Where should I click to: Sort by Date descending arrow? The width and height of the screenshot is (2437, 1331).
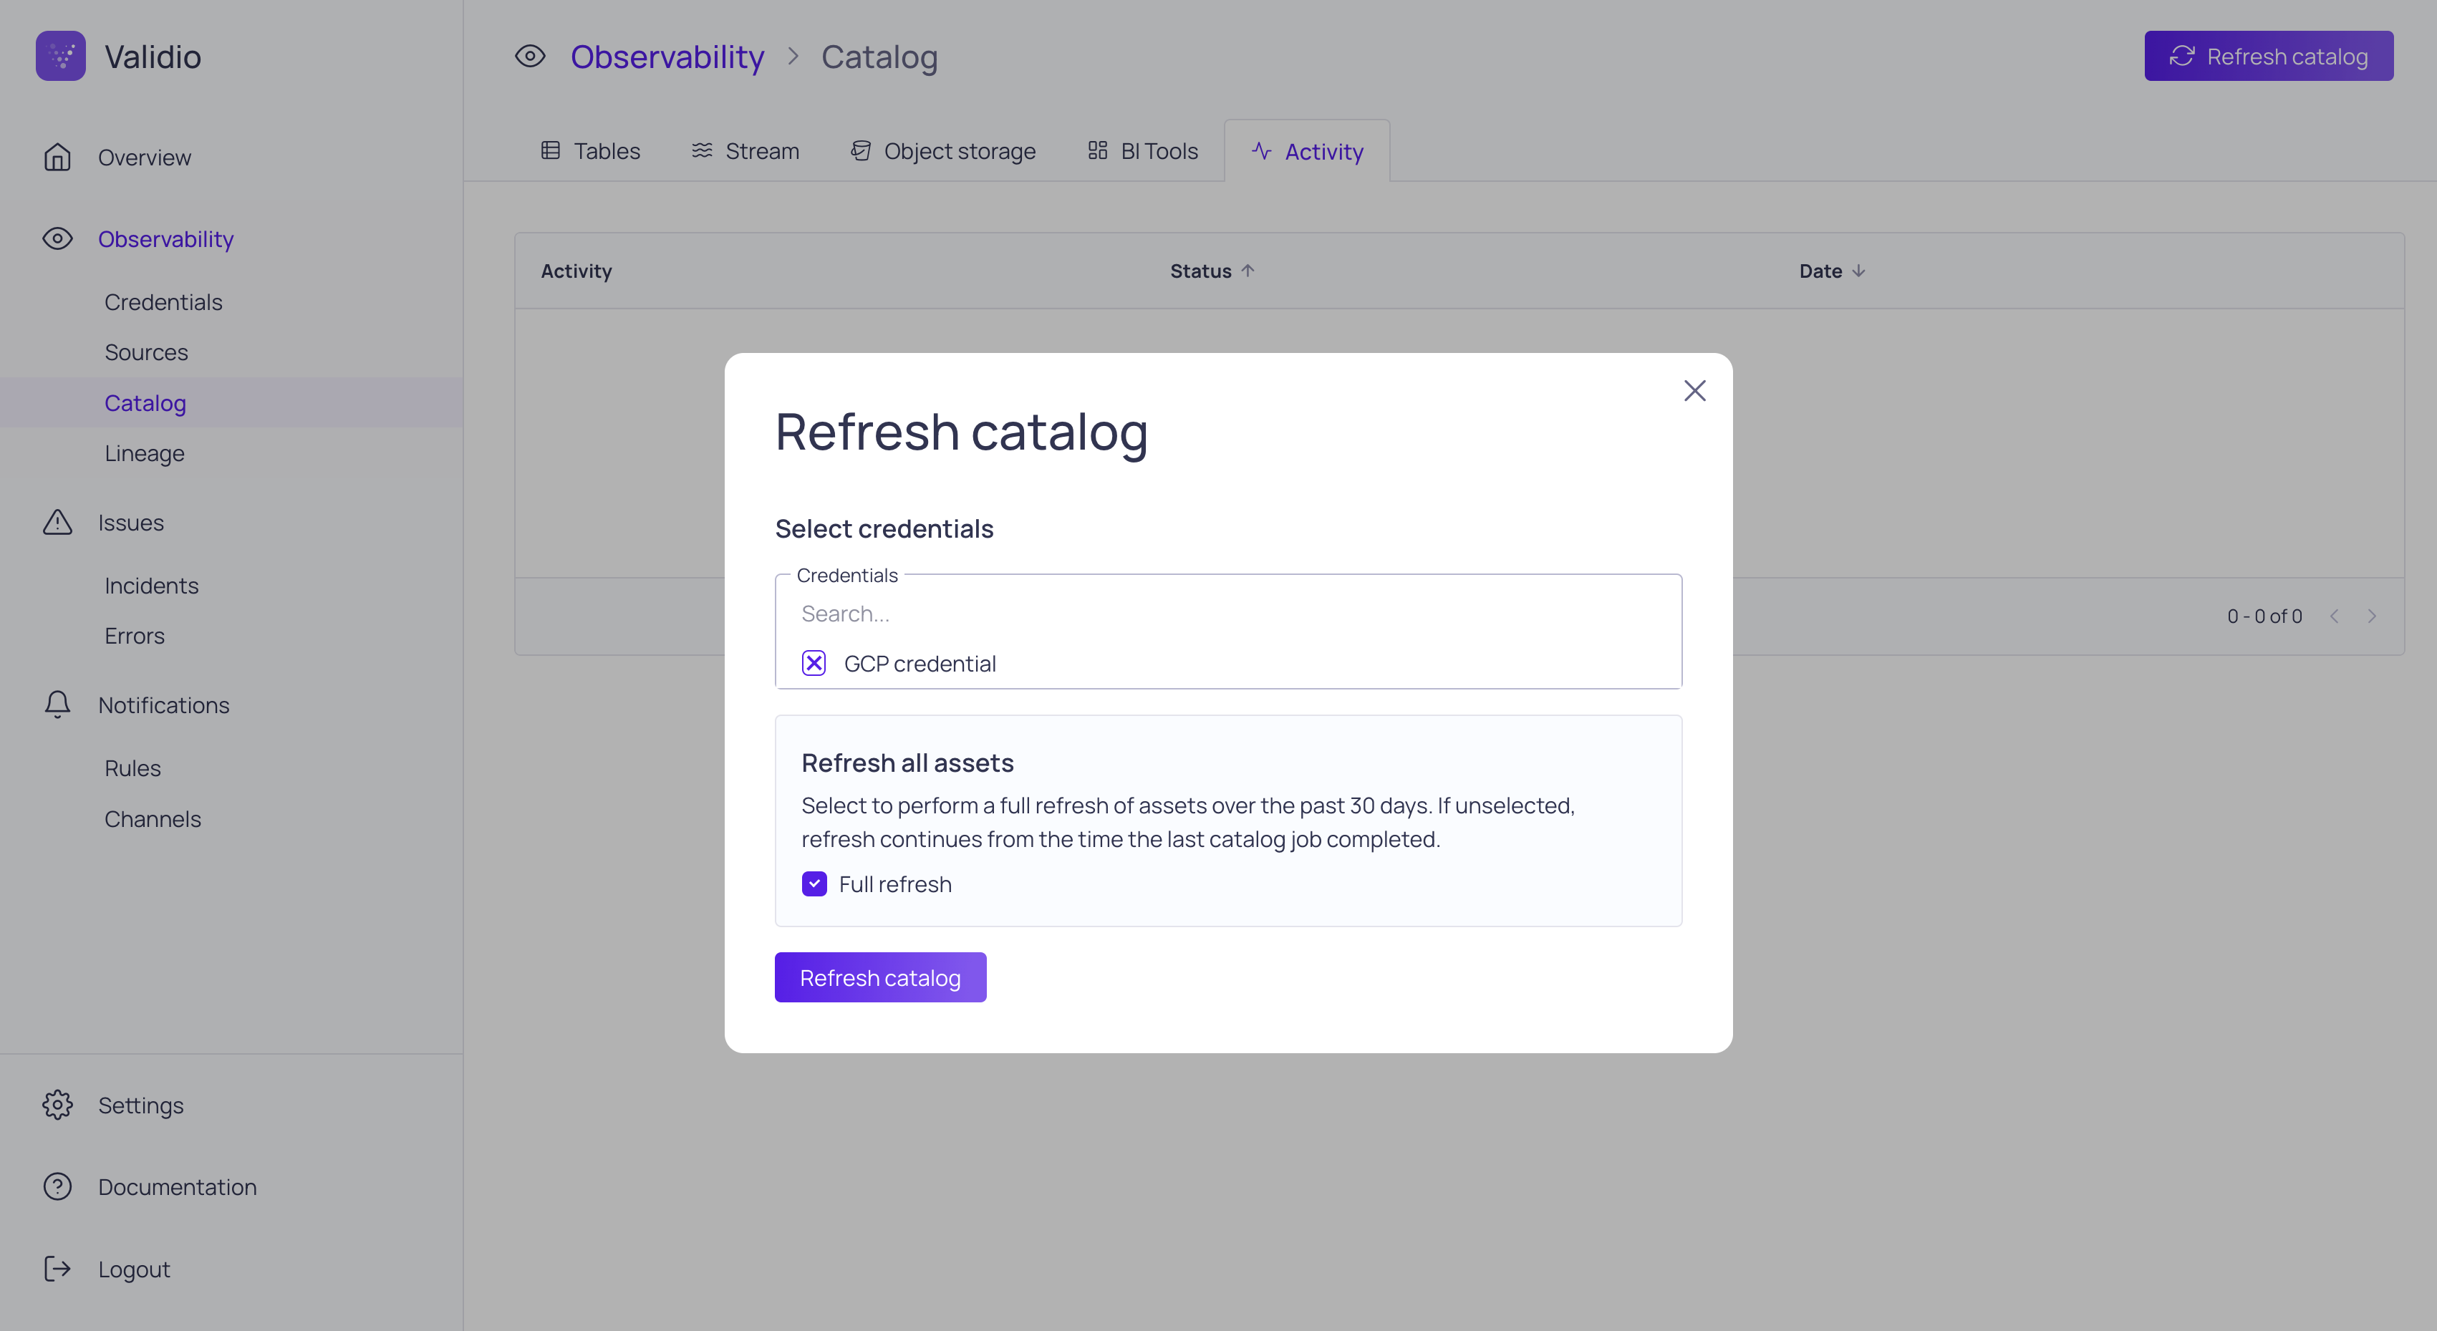1859,271
